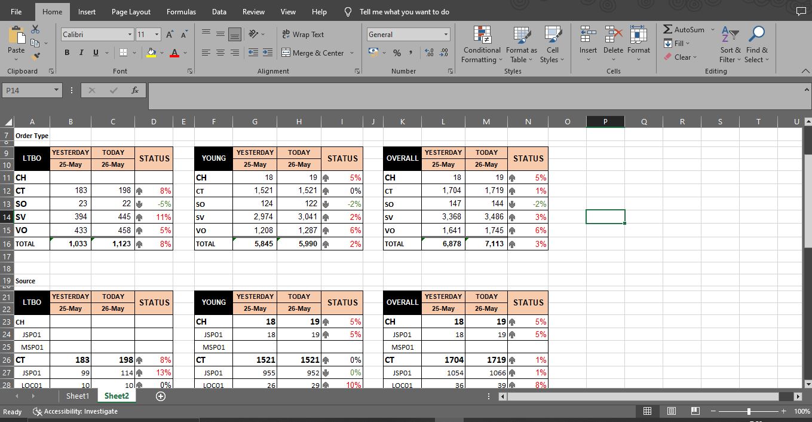Click the Paste clipboard icon

coord(16,35)
